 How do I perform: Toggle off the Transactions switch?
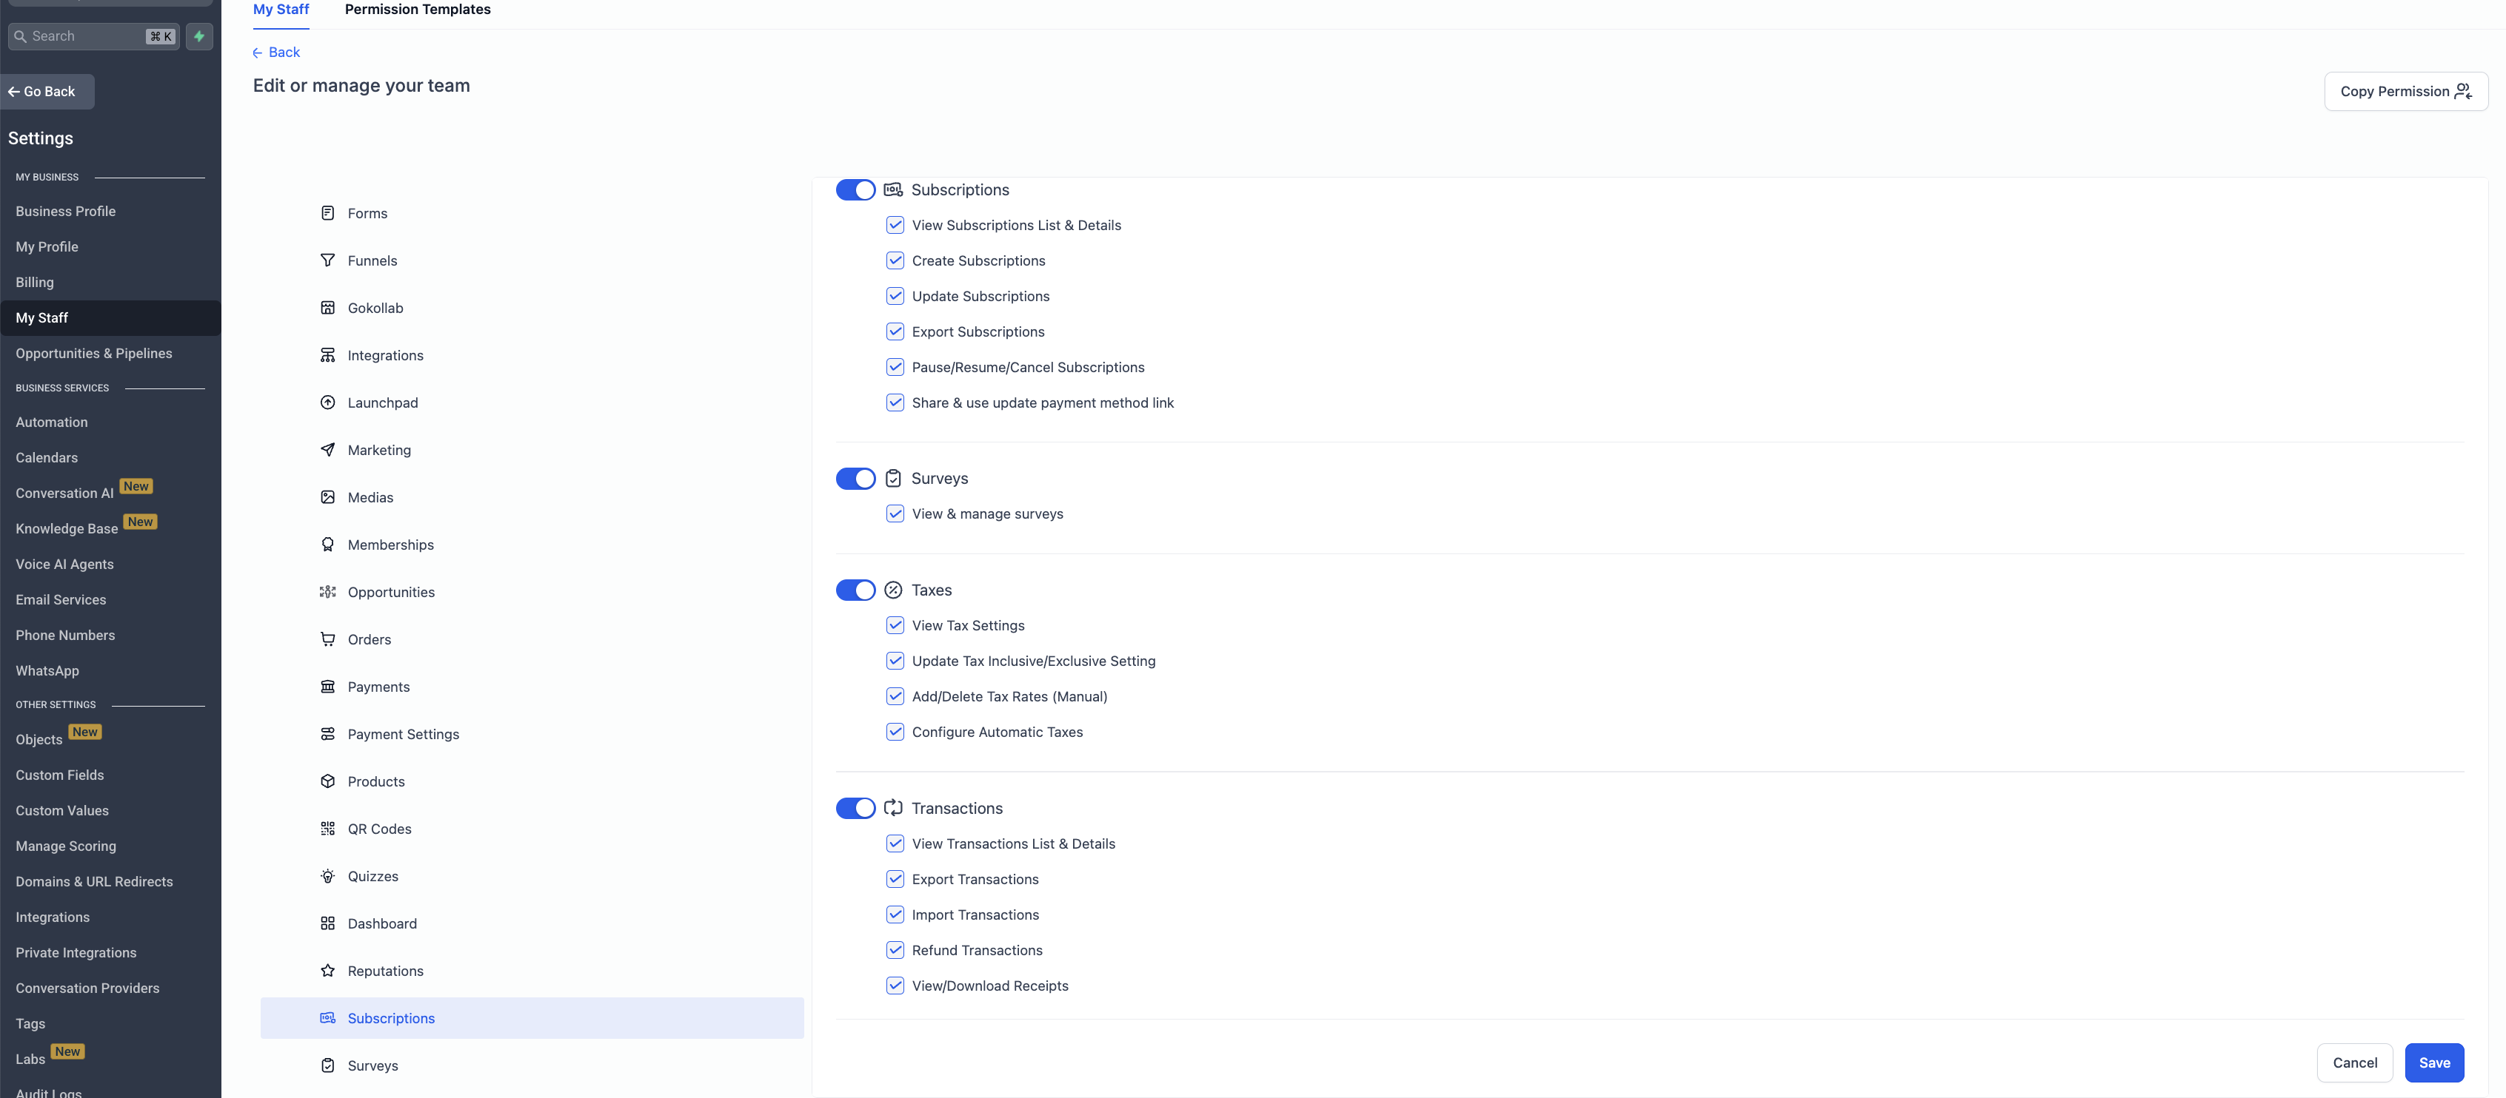tap(855, 809)
